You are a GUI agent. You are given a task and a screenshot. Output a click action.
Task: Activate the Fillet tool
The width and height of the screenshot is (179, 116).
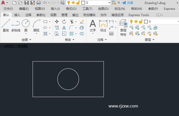coord(71,28)
